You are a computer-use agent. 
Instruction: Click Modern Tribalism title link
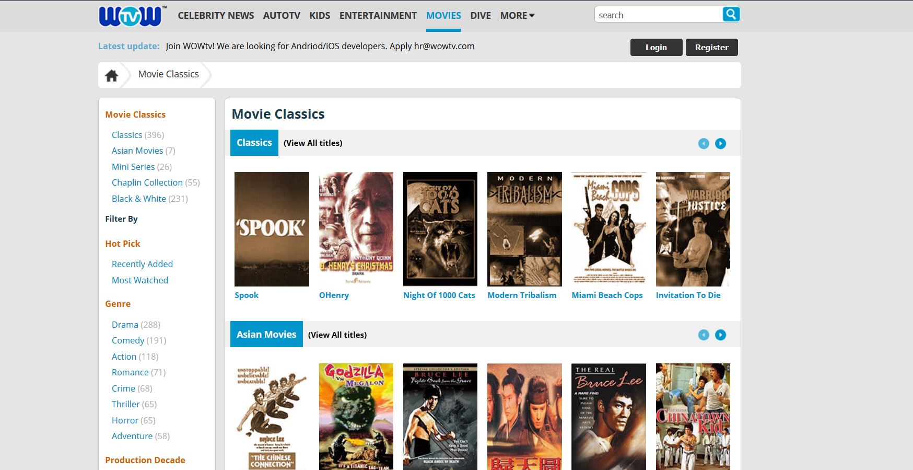click(522, 295)
